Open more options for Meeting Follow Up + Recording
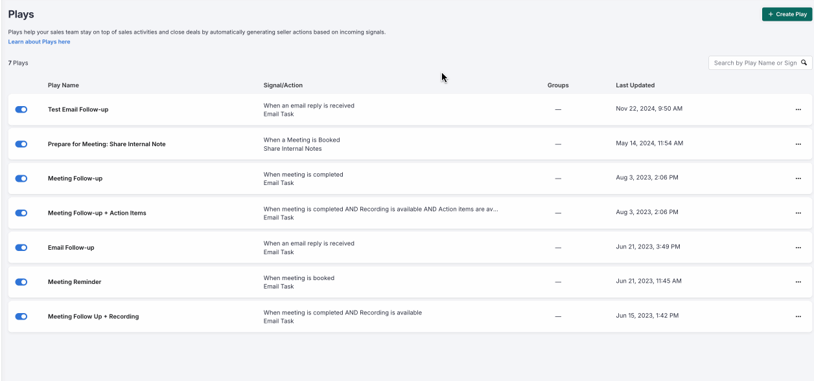 pos(798,316)
